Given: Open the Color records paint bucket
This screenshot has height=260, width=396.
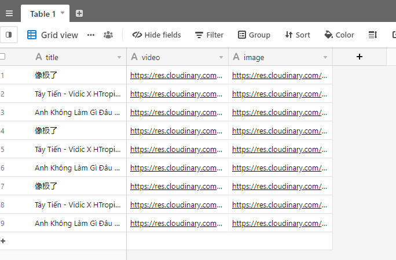Looking at the screenshot, I should (x=339, y=35).
